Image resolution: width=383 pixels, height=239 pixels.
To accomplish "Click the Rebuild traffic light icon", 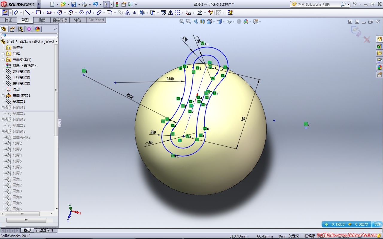I will (x=117, y=4).
